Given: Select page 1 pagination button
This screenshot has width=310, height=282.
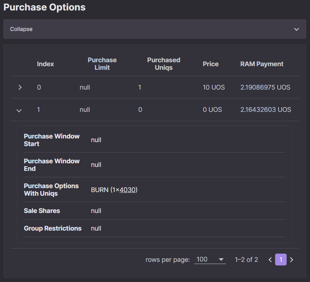Looking at the screenshot, I should pyautogui.click(x=281, y=259).
